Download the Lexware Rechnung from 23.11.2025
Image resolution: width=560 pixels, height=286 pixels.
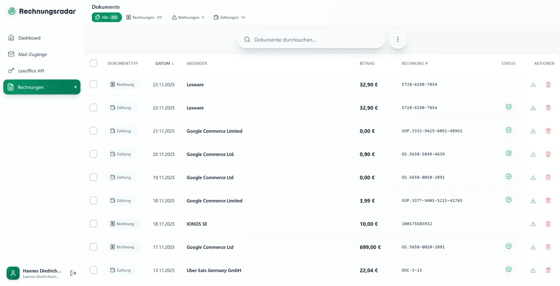[533, 85]
